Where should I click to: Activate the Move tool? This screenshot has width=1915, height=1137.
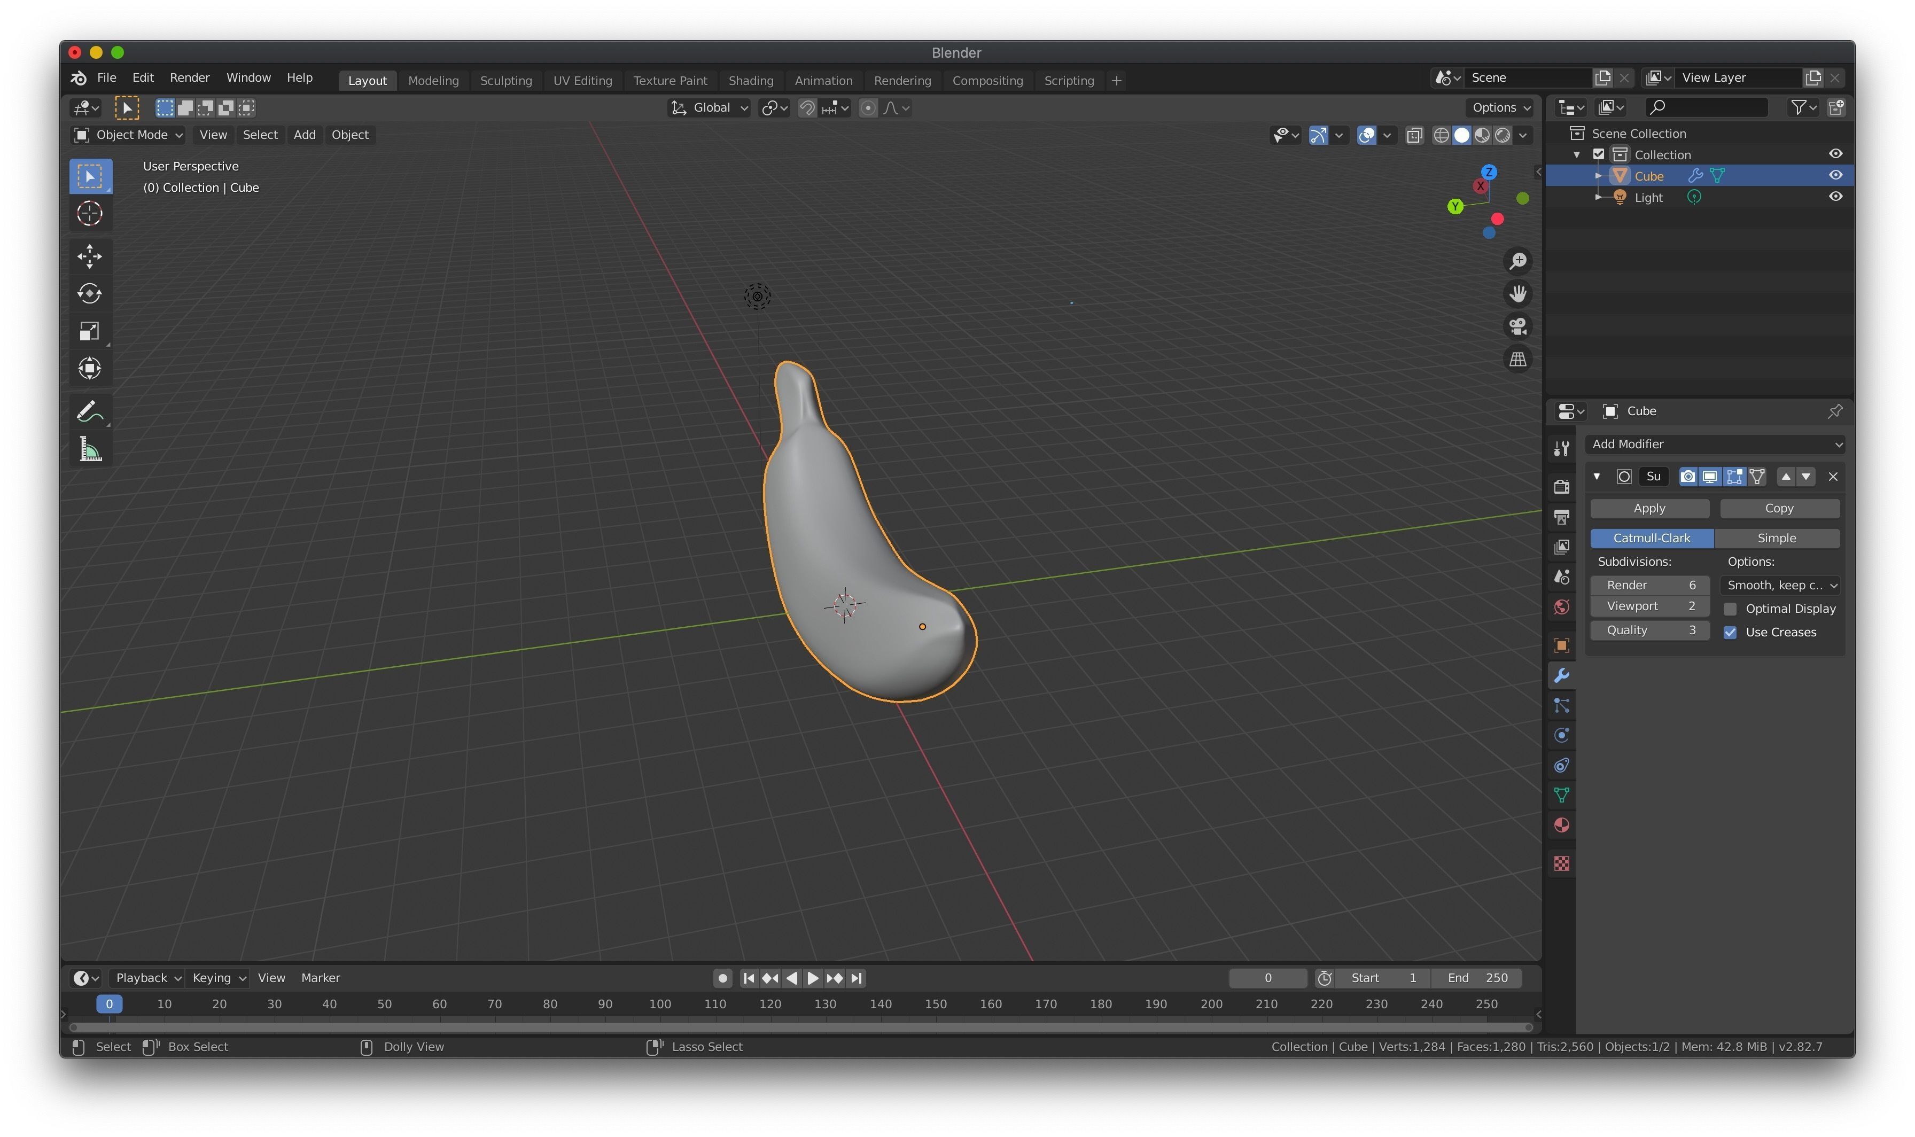[90, 256]
